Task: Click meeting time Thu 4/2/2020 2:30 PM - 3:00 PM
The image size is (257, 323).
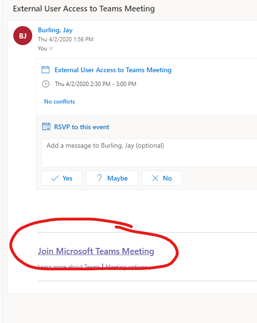Action: tap(96, 84)
